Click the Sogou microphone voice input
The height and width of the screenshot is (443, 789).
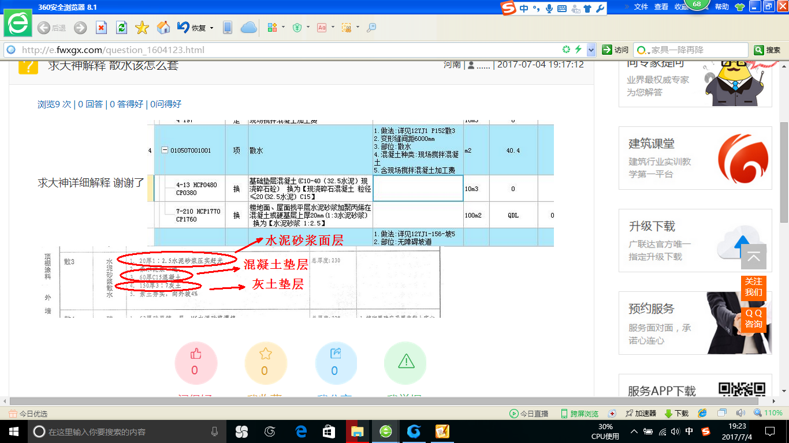coord(549,9)
